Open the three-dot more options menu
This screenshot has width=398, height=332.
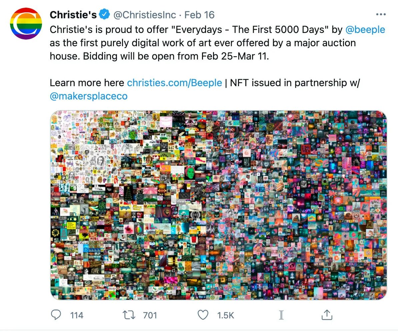(381, 14)
